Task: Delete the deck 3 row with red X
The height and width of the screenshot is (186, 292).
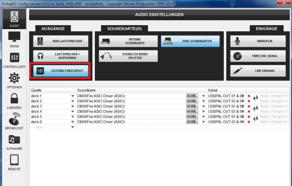Action: click(249, 106)
